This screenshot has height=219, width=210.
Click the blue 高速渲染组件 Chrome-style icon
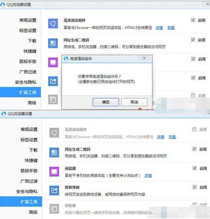tap(53, 23)
